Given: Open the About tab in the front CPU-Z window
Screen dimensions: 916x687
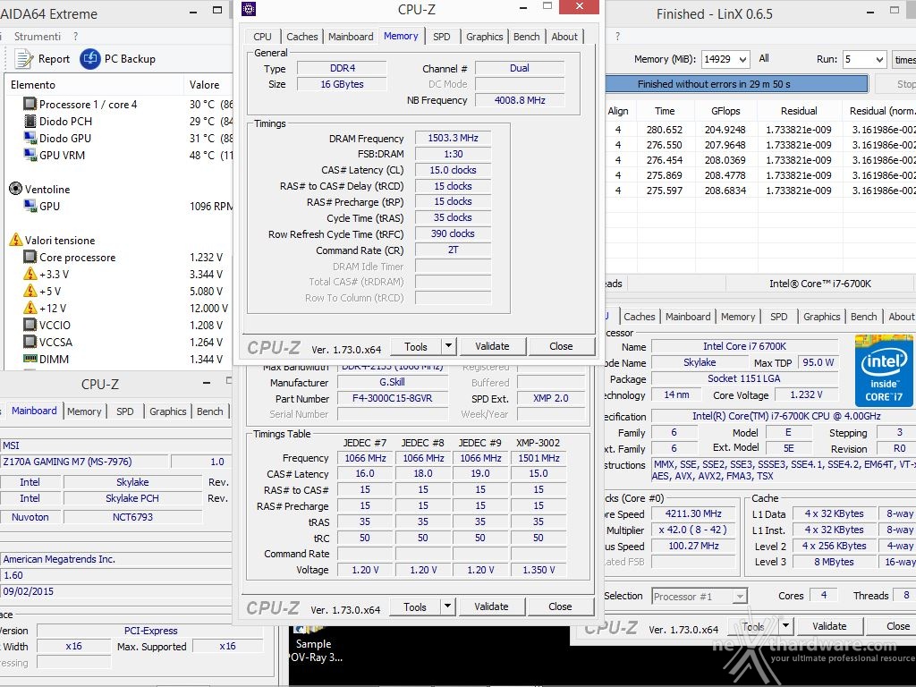Looking at the screenshot, I should (x=564, y=36).
